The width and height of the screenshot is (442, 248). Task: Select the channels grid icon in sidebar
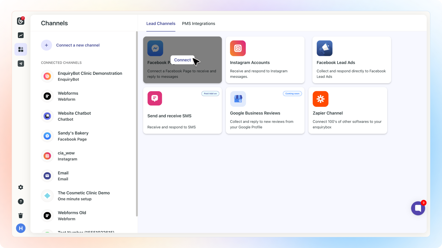[21, 49]
